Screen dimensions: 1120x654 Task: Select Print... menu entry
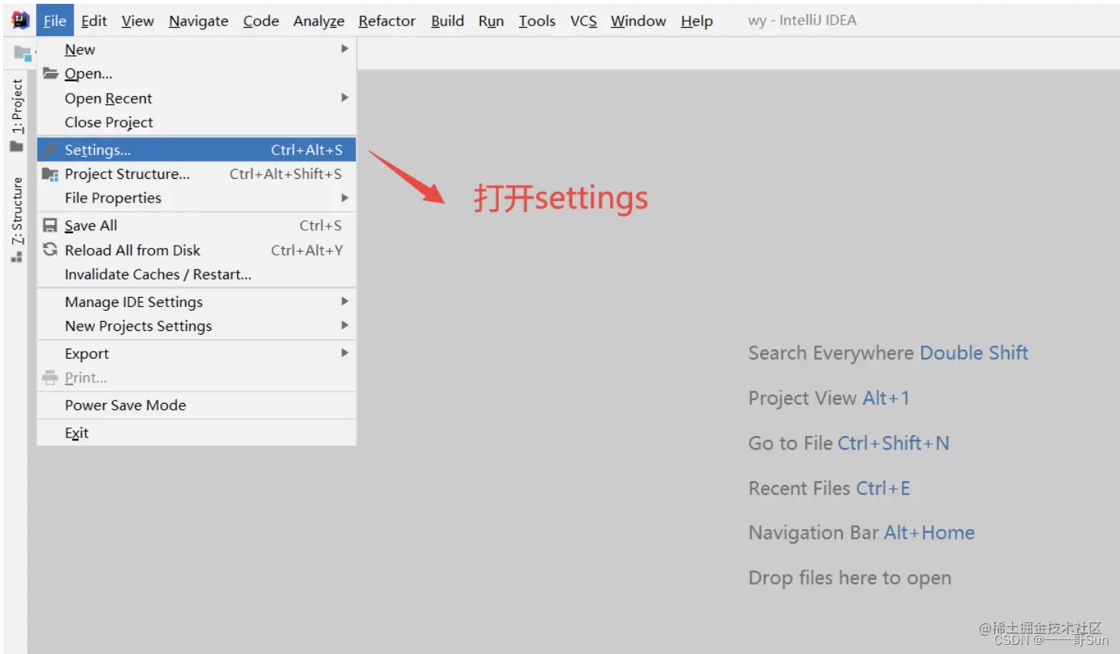(x=196, y=378)
